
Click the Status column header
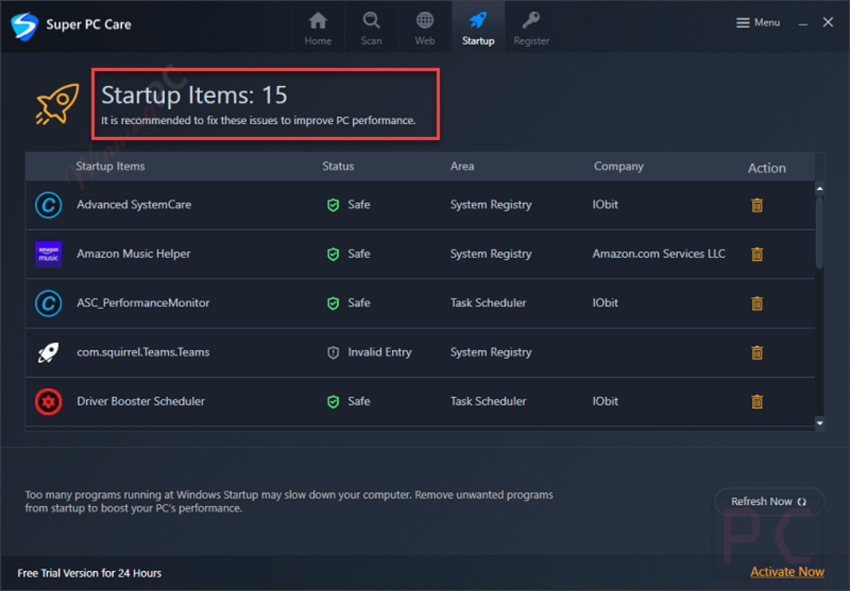pos(338,166)
